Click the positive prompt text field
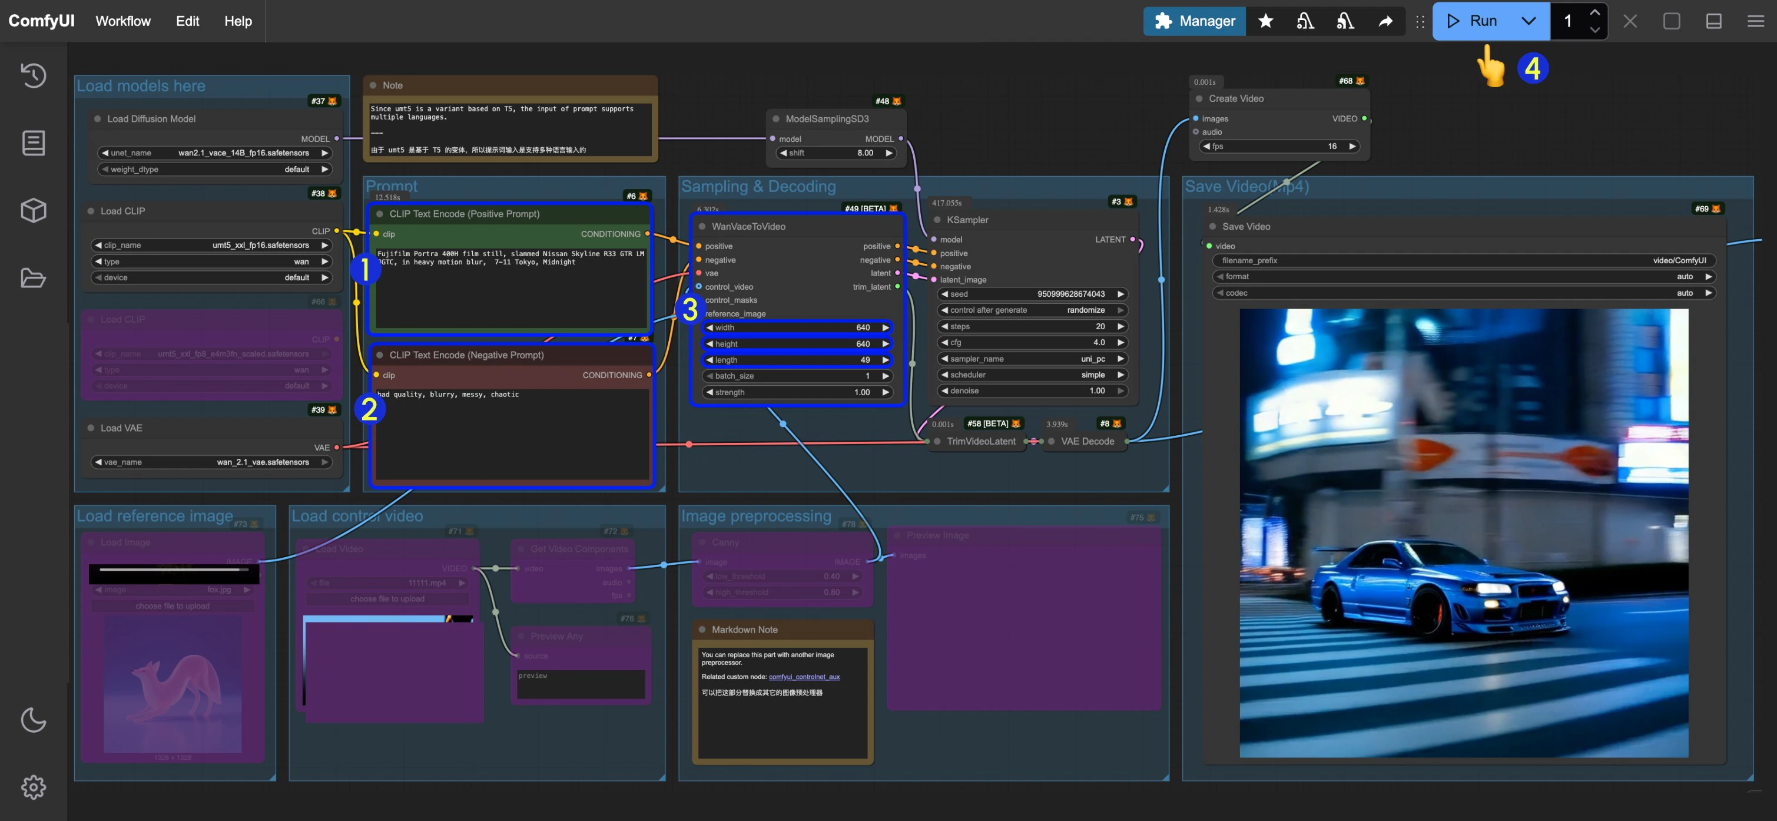This screenshot has height=821, width=1777. (510, 290)
